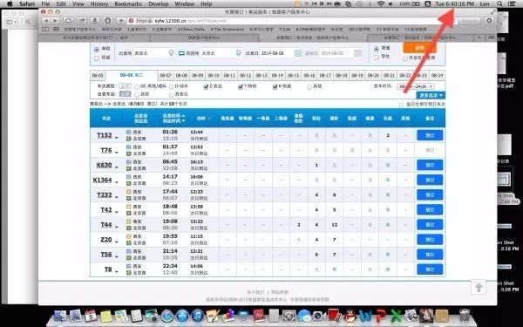Image resolution: width=523 pixels, height=327 pixels.
Task: Open the Develop menu
Action: click(x=159, y=4)
